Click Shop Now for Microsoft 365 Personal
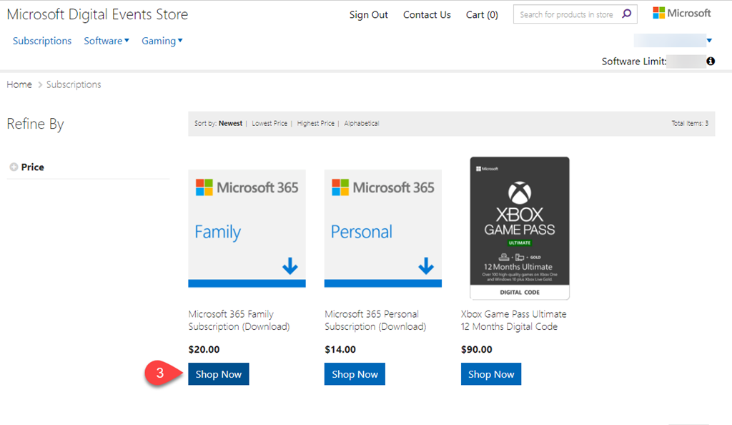This screenshot has width=732, height=425. [x=355, y=374]
